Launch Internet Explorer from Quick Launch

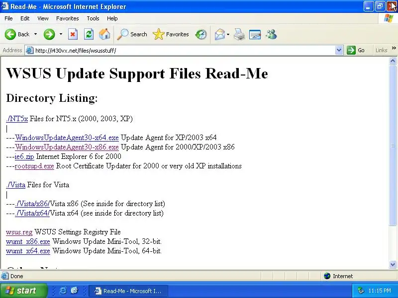pos(63,291)
